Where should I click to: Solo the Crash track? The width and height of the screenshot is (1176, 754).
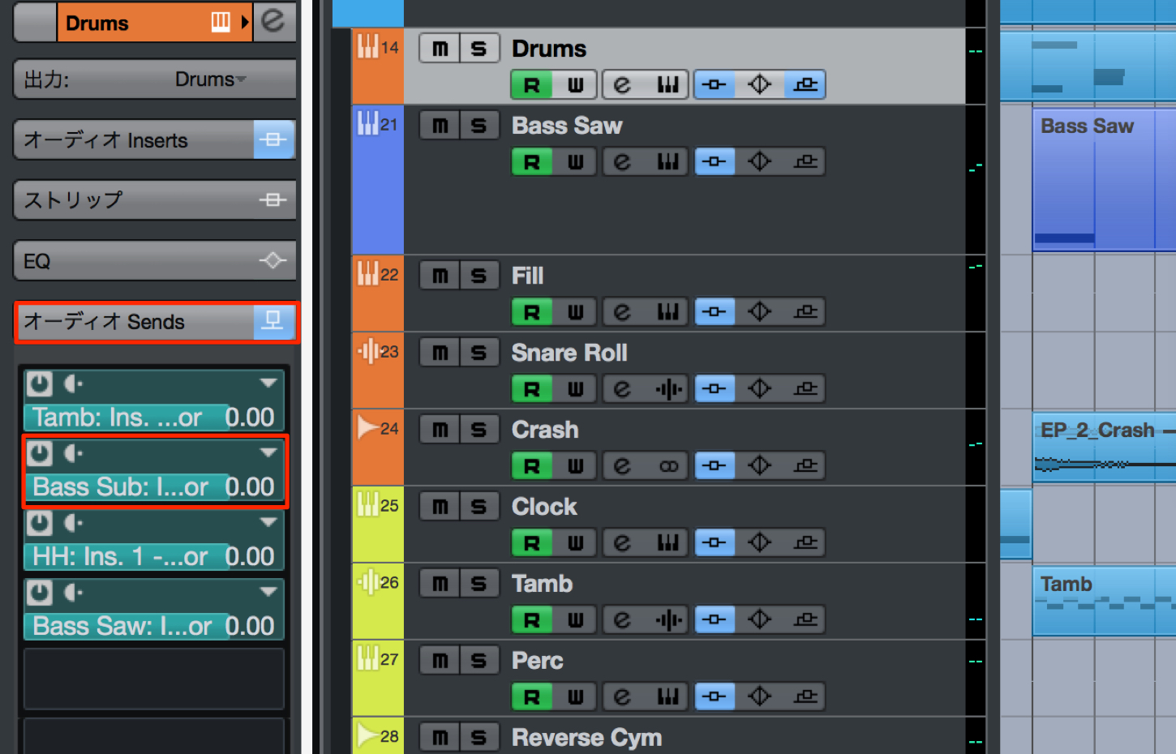(x=479, y=430)
